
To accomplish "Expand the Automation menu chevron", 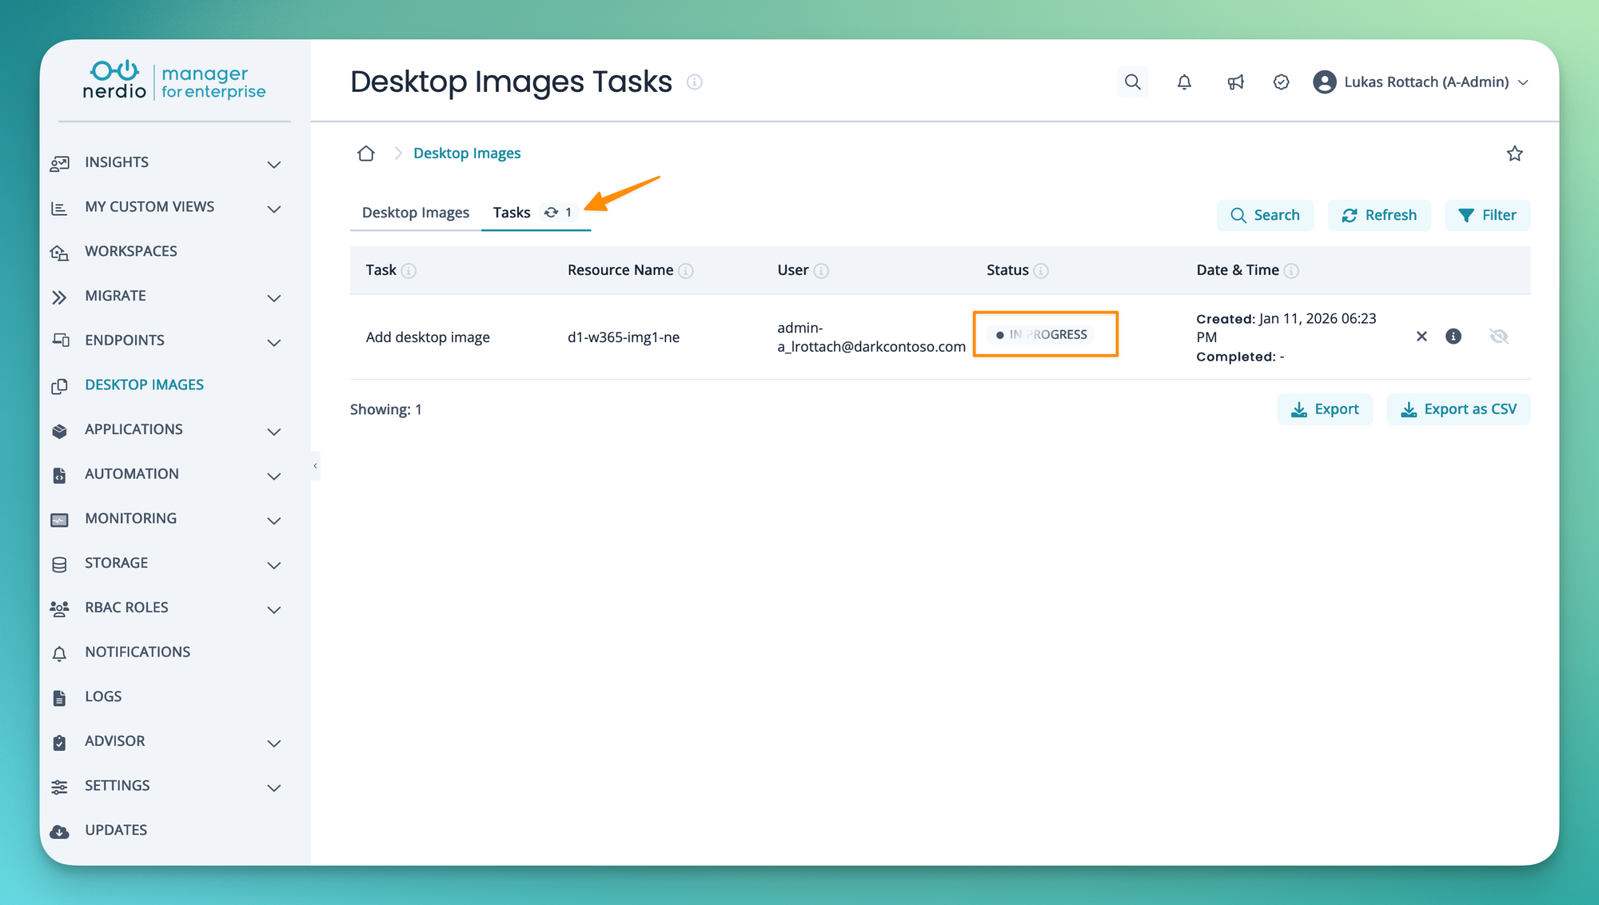I will pos(274,476).
